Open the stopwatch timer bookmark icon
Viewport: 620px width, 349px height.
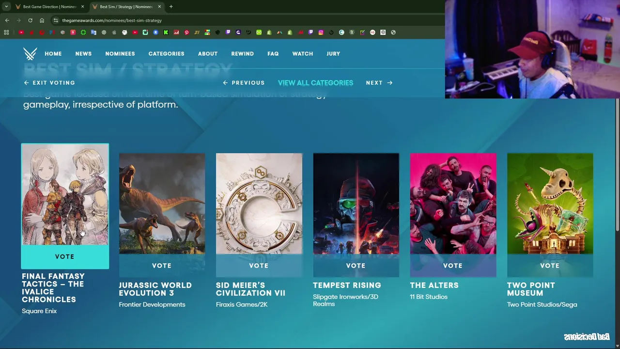[331, 32]
